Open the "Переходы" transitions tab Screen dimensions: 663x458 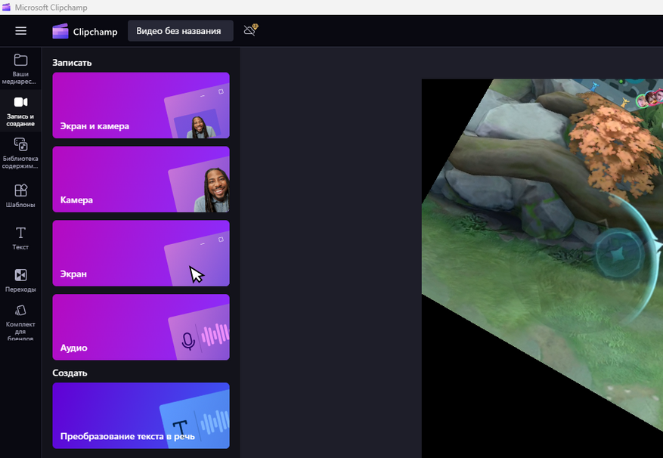20,280
